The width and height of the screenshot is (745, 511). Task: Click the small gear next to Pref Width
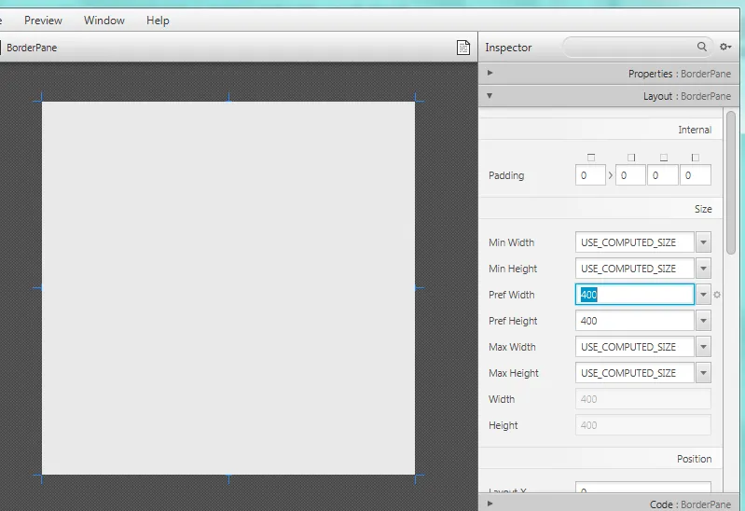click(717, 295)
